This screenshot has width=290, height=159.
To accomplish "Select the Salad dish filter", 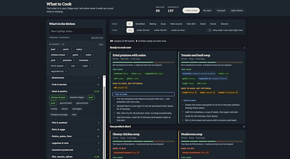I will (x=203, y=24).
